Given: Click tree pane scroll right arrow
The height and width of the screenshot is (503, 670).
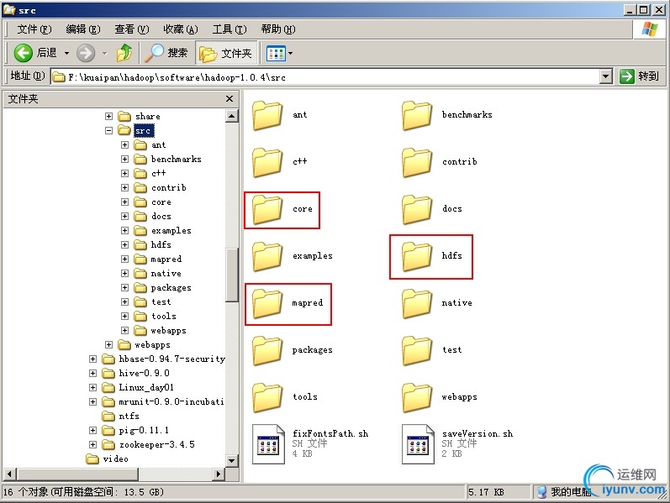Looking at the screenshot, I should [x=219, y=474].
